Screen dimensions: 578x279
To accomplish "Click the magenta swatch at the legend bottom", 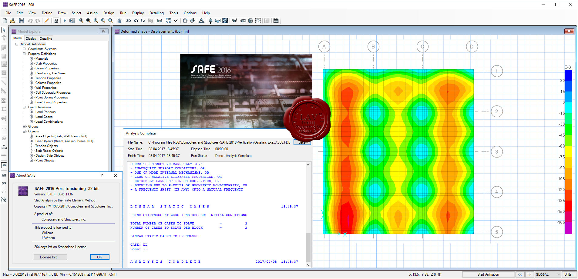I will (x=569, y=228).
